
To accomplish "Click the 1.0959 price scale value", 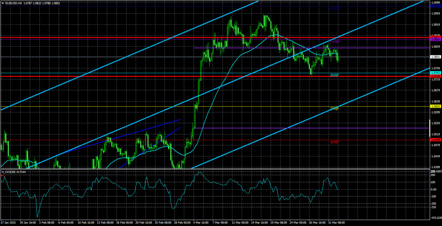I will tap(436, 13).
